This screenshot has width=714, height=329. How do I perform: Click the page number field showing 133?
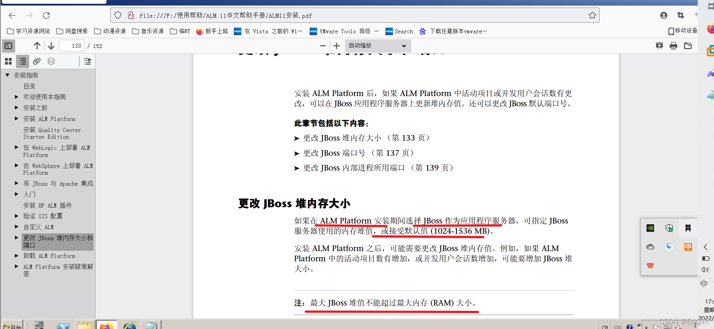point(72,46)
